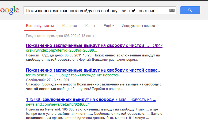Screen dimensions: 208x123
Task: Focus the search query input field
Action: (x=94, y=11)
